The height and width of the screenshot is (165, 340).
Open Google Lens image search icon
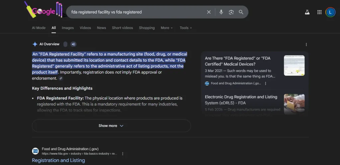pos(231,12)
